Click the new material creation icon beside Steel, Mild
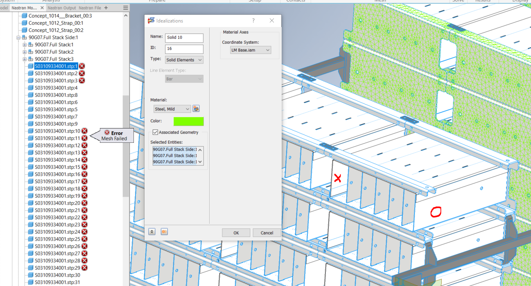Screen dimensions: 531x286 pos(196,108)
